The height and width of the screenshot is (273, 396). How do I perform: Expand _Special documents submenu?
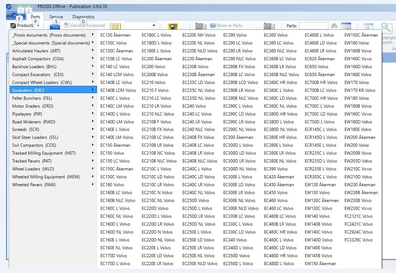pos(53,43)
